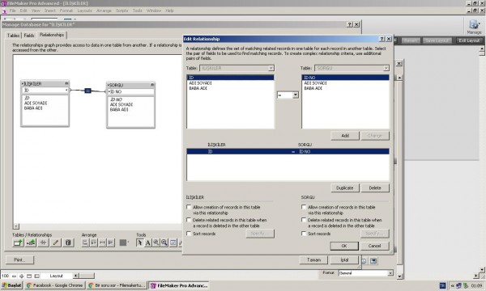Click Exit Layout button
Screen dimensions: 486x291
469,40
